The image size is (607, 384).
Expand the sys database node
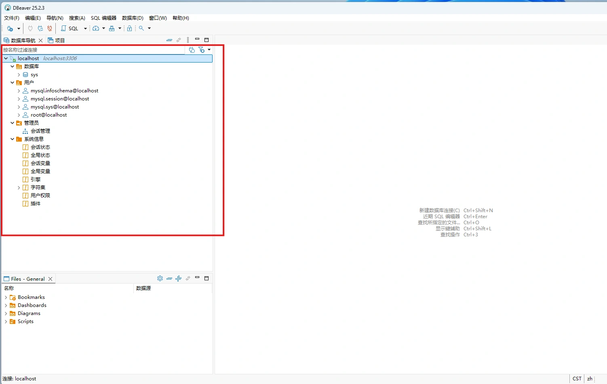click(x=19, y=75)
